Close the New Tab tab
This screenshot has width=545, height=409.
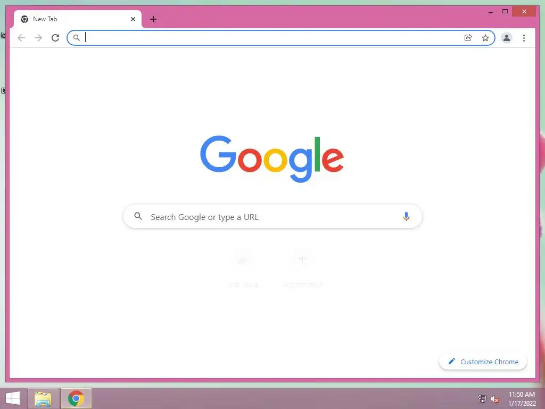pyautogui.click(x=133, y=19)
